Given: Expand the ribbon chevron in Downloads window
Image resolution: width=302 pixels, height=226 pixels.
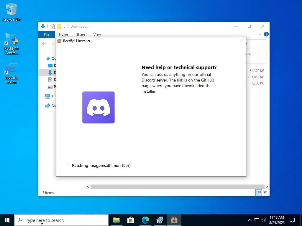Looking at the screenshot, I should (x=260, y=34).
